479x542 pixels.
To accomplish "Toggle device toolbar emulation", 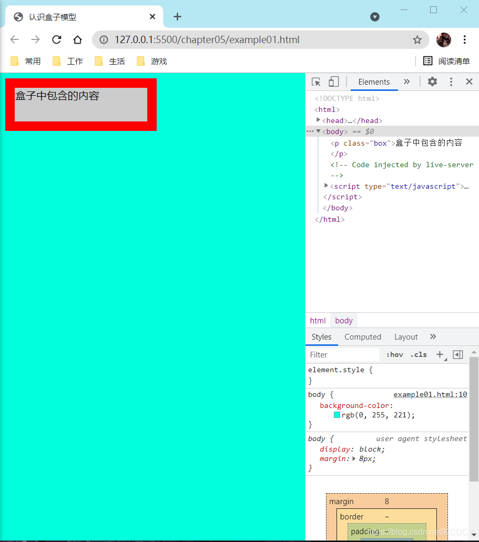I will pyautogui.click(x=333, y=82).
